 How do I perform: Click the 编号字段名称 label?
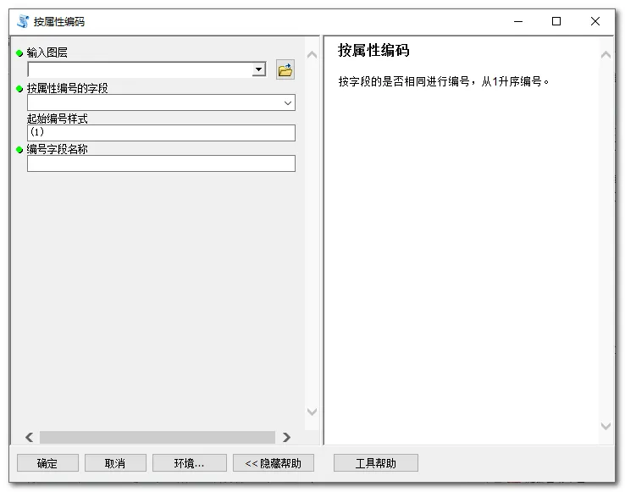57,149
